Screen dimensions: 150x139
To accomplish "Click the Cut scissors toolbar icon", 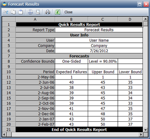I will (x=6, y=12).
